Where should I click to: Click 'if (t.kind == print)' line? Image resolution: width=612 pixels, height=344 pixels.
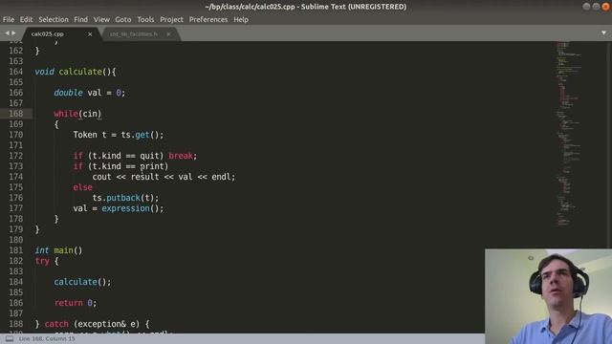(120, 166)
